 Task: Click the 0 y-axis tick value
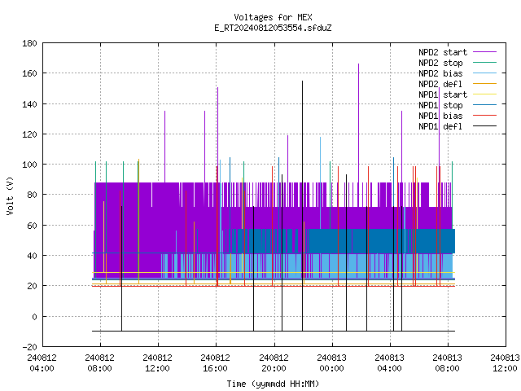click(34, 317)
